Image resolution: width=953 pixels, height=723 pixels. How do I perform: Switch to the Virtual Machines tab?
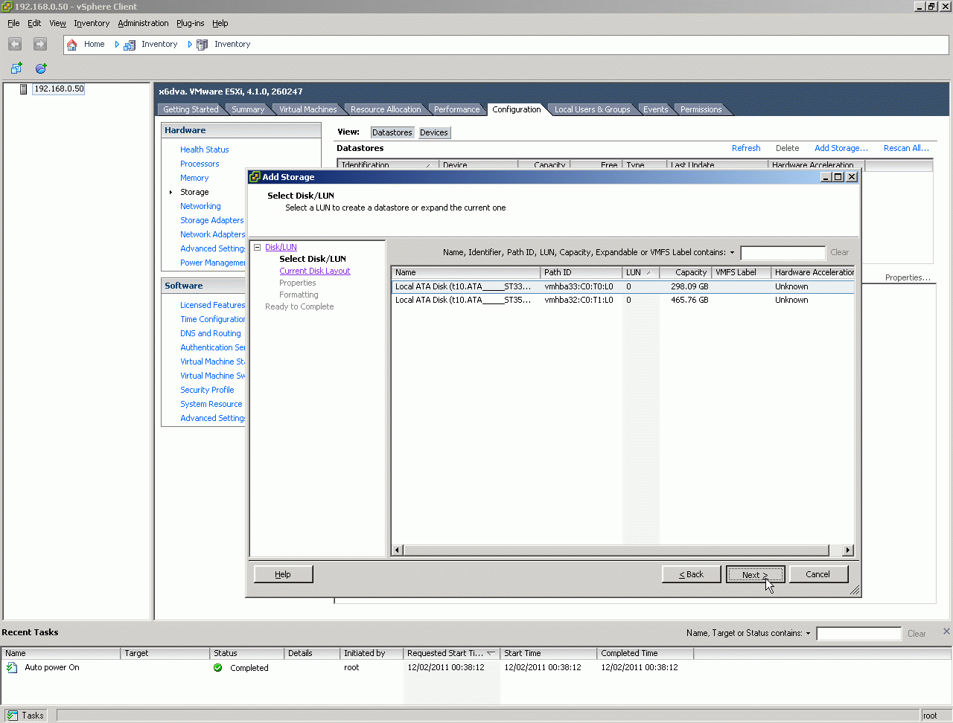[x=307, y=109]
